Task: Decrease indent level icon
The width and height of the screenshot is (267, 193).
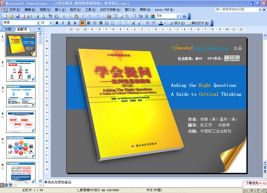Action: [x=148, y=23]
